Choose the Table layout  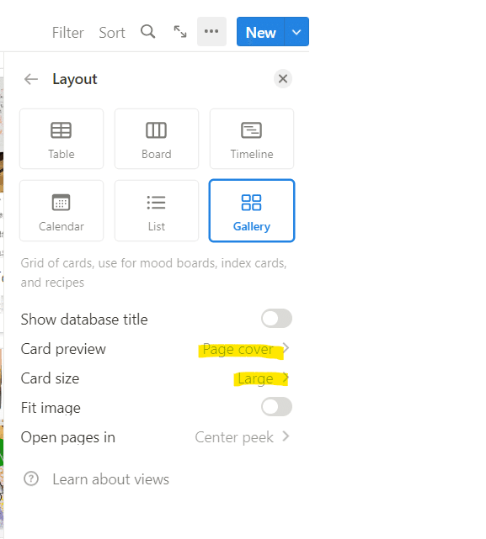coord(61,139)
